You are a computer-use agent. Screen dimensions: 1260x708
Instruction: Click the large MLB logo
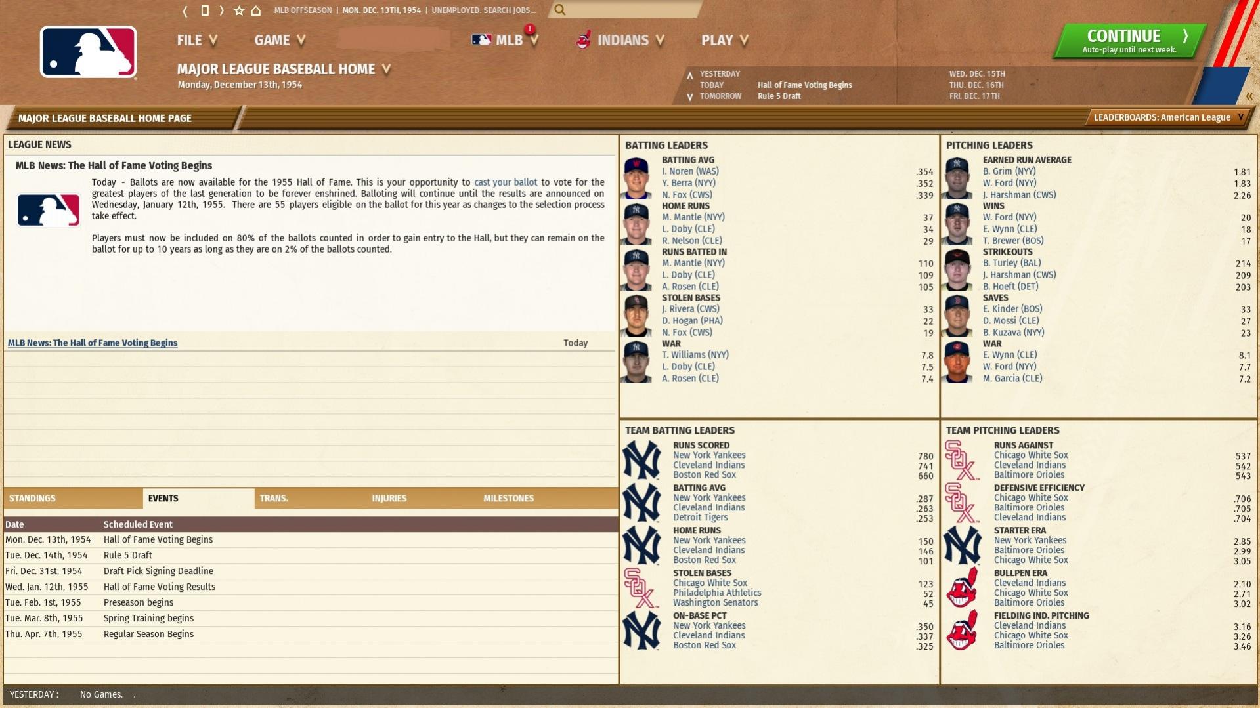coord(89,52)
